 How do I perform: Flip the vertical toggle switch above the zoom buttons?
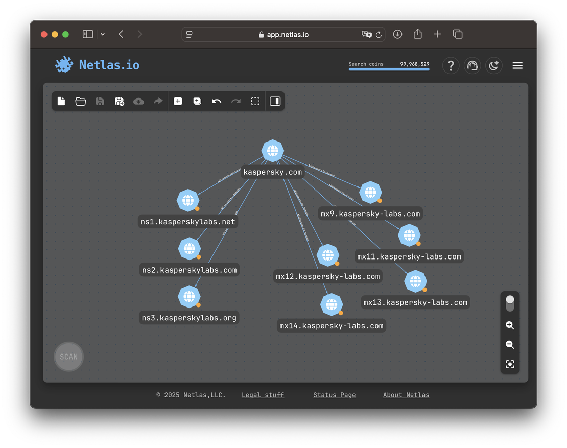click(x=510, y=303)
